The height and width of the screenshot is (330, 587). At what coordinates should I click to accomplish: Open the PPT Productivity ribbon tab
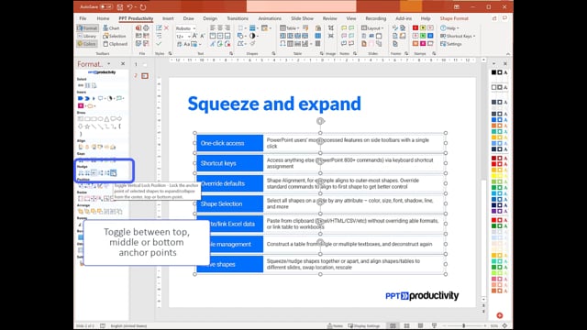136,18
